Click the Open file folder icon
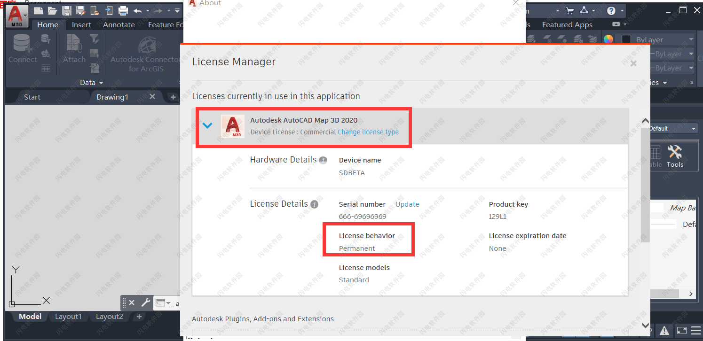The image size is (703, 341). 53,10
